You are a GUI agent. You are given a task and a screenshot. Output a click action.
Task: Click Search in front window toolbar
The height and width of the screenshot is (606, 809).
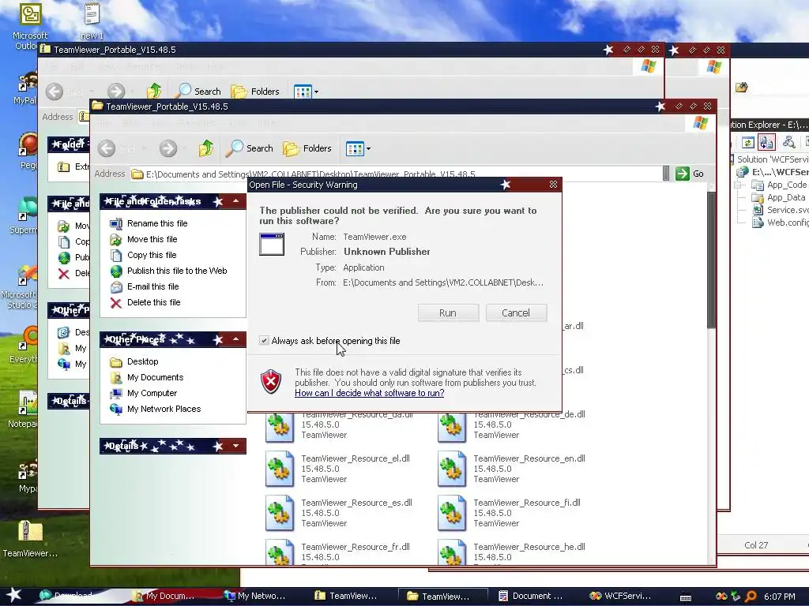(250, 148)
